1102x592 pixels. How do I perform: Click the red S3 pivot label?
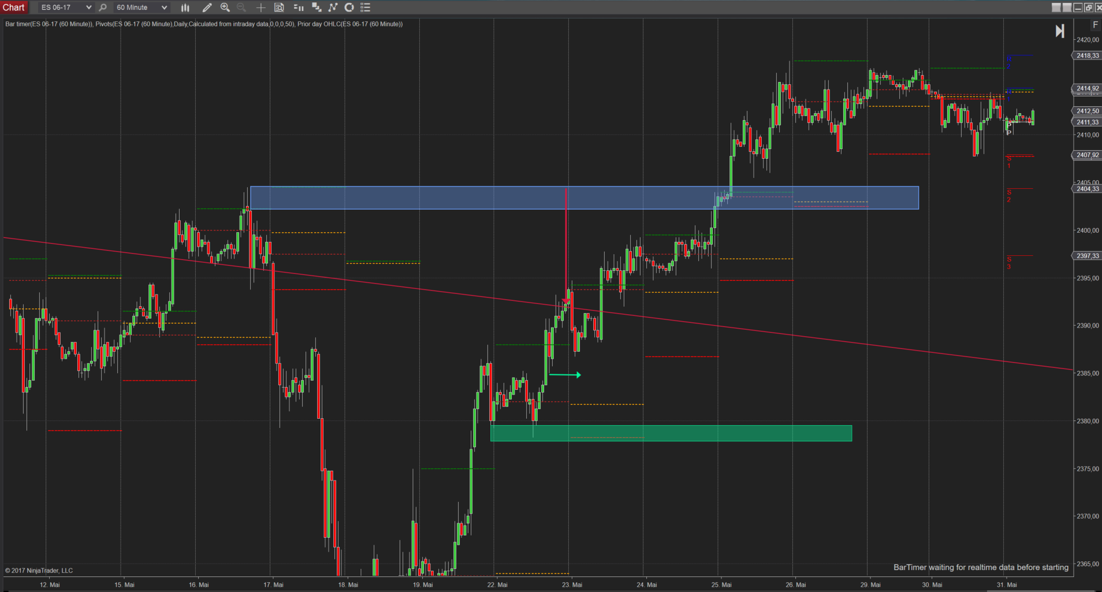[1009, 263]
